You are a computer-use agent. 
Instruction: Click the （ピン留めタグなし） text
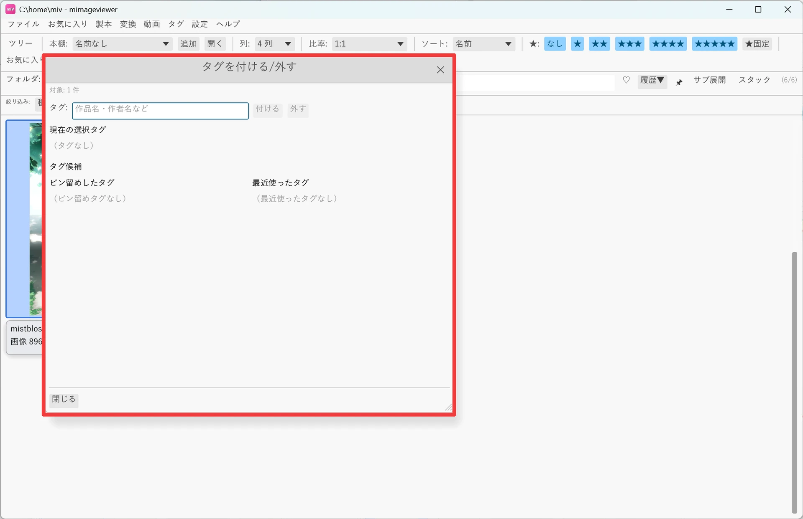coord(90,199)
